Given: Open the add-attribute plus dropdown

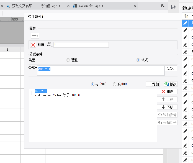Looking at the screenshot, I should (35, 36).
